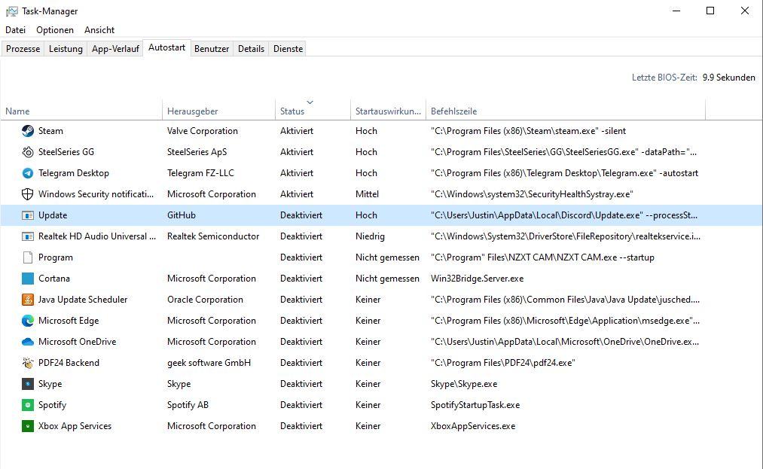This screenshot has width=763, height=469.
Task: Click the Task-Manager title bar icon
Action: (12, 11)
